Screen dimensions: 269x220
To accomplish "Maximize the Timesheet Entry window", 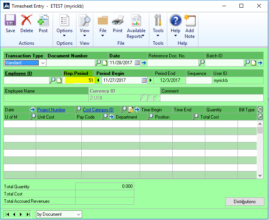I will (x=241, y=6).
